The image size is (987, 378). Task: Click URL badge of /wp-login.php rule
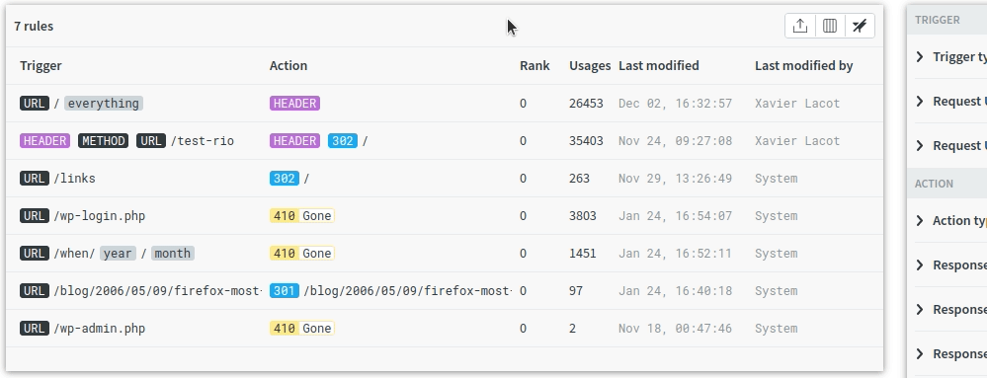pyautogui.click(x=34, y=216)
